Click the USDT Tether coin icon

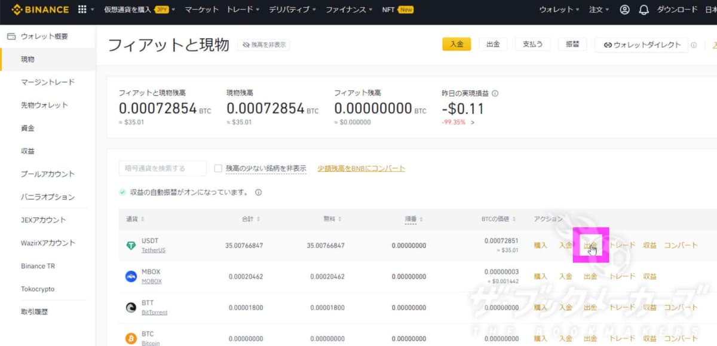[x=131, y=246]
